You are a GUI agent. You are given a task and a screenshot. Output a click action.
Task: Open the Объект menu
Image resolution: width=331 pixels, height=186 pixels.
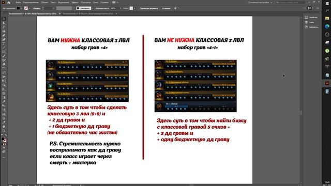44,3
